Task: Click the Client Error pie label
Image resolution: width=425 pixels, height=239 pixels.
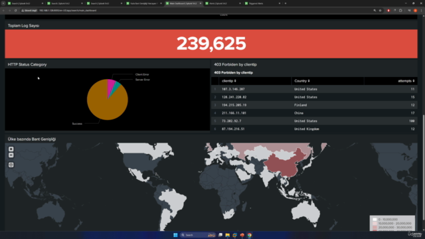Action: [x=142, y=74]
